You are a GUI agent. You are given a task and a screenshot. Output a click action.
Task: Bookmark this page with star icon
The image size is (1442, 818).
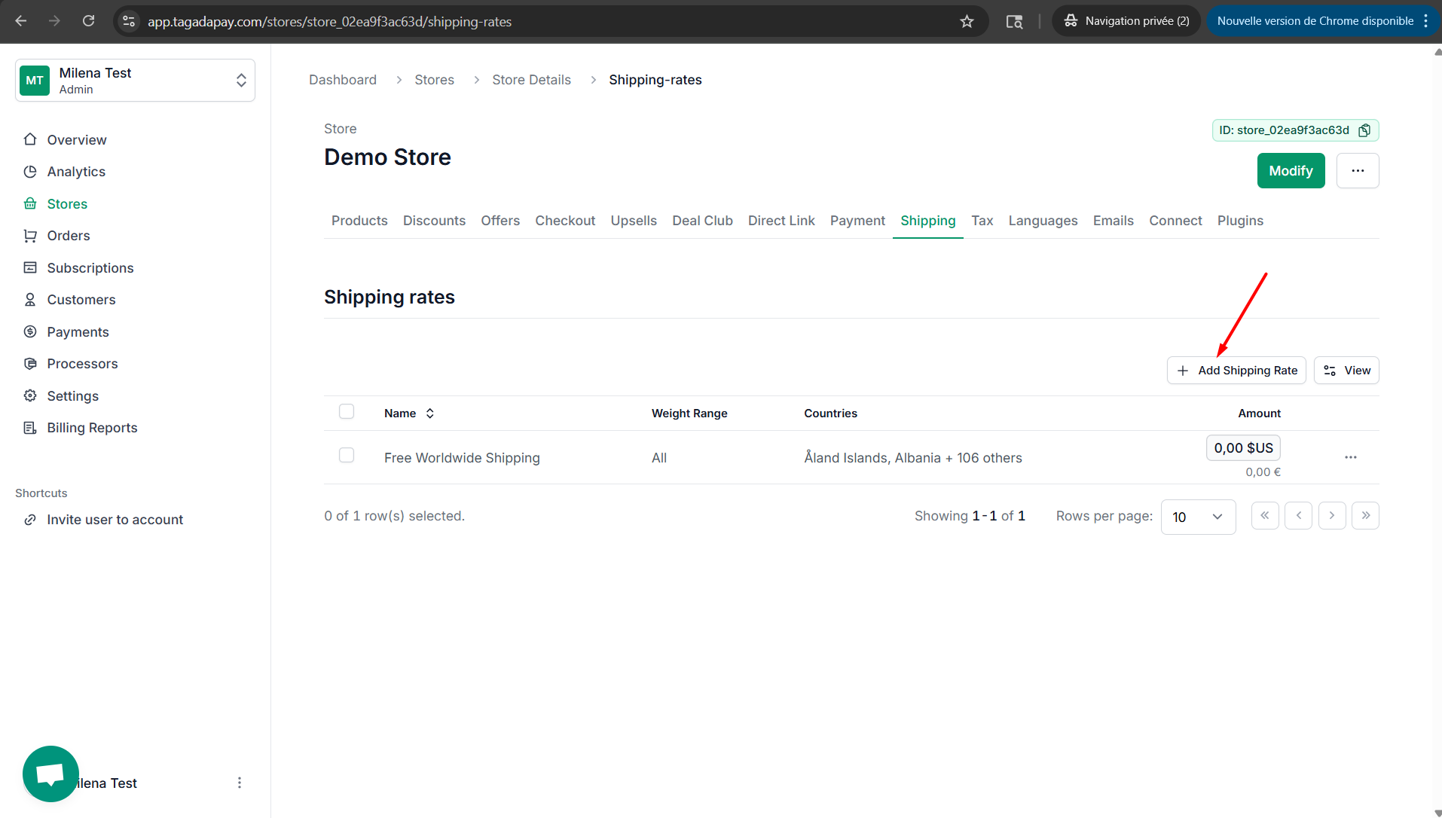[967, 21]
